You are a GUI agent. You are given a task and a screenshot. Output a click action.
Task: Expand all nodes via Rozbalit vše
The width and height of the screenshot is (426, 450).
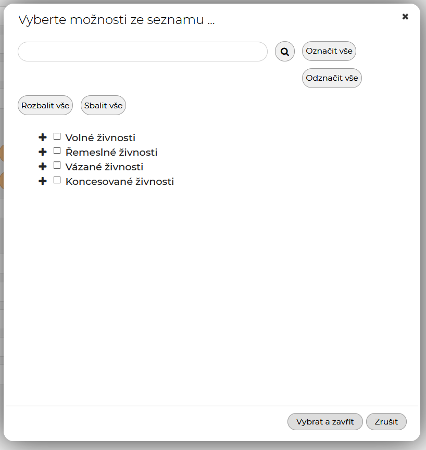tap(45, 105)
